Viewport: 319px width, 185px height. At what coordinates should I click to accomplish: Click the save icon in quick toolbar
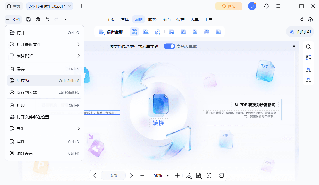(x=29, y=19)
